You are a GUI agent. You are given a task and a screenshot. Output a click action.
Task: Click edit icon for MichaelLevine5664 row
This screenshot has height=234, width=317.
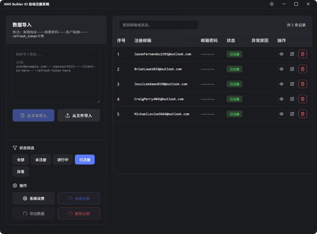(x=292, y=114)
